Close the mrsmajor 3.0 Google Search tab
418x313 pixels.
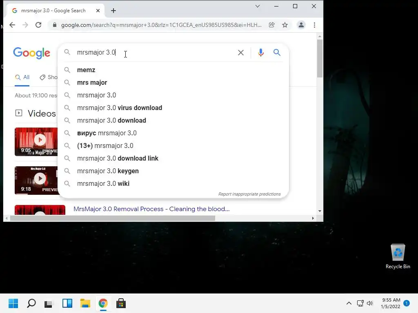click(x=98, y=11)
